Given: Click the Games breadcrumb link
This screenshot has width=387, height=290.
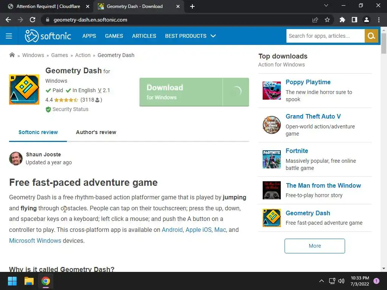Looking at the screenshot, I should click(59, 55).
